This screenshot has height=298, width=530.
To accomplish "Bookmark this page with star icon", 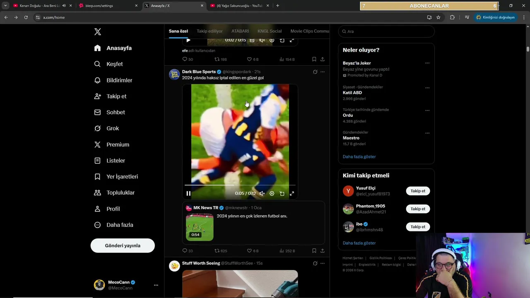I will tap(438, 17).
